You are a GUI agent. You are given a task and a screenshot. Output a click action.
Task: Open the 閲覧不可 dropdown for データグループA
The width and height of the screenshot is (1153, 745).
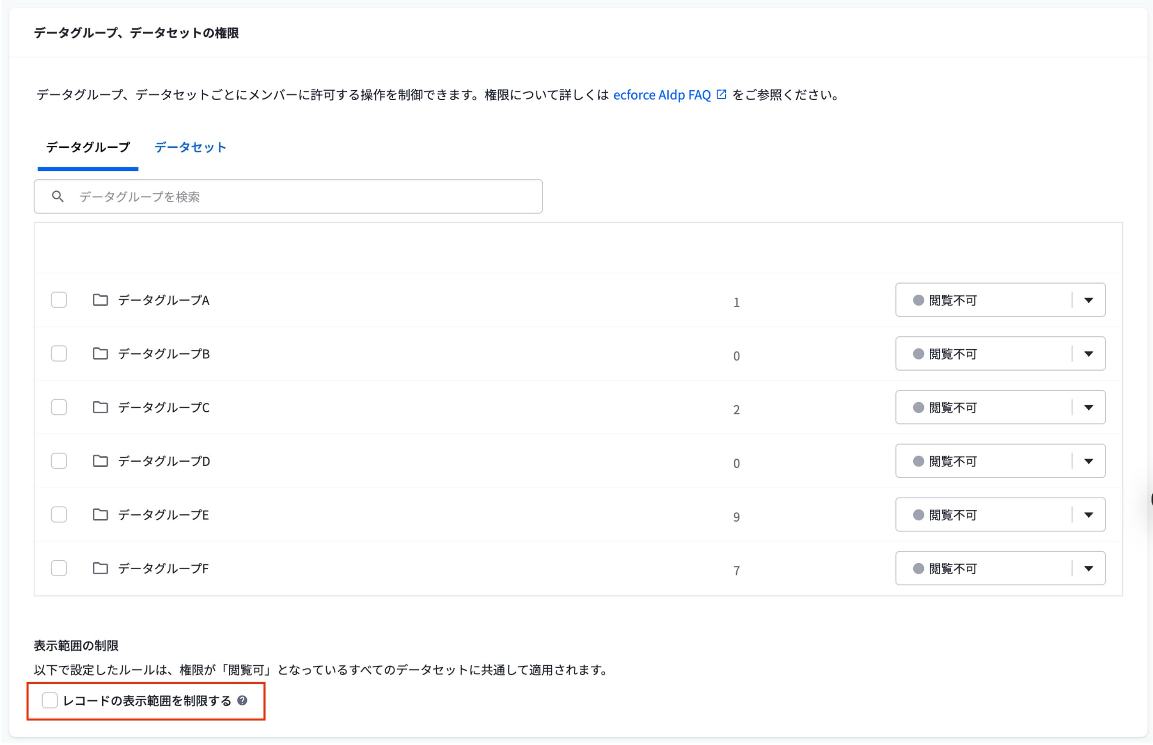[1000, 300]
